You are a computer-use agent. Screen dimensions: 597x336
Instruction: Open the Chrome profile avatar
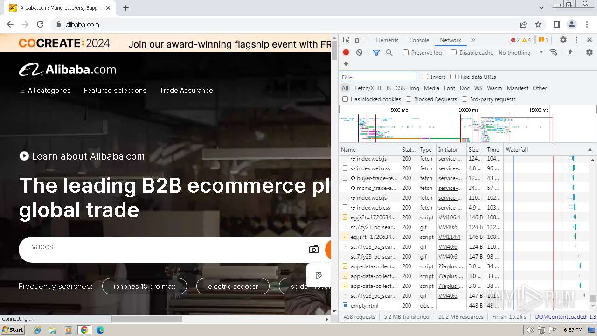[x=572, y=25]
